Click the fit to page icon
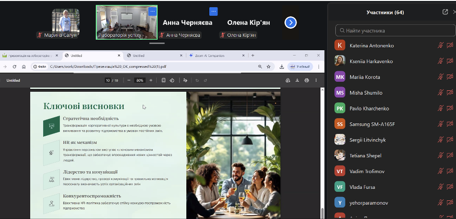Viewport: 456px width, 219px height. click(163, 80)
